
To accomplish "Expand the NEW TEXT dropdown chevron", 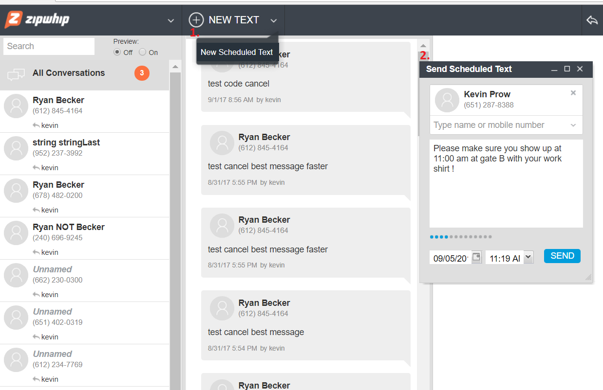I will pos(274,20).
